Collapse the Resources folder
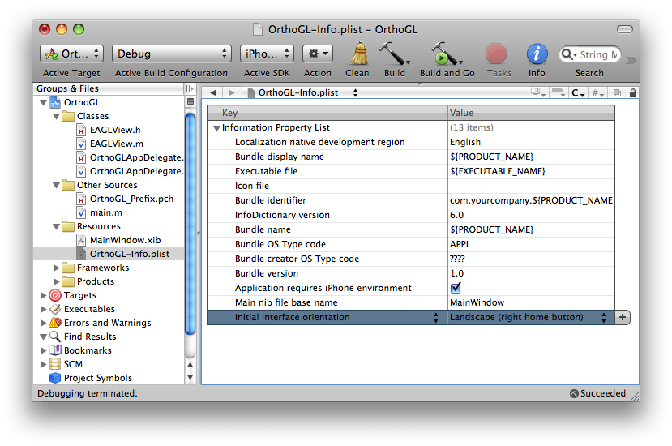672x446 pixels. [x=56, y=226]
